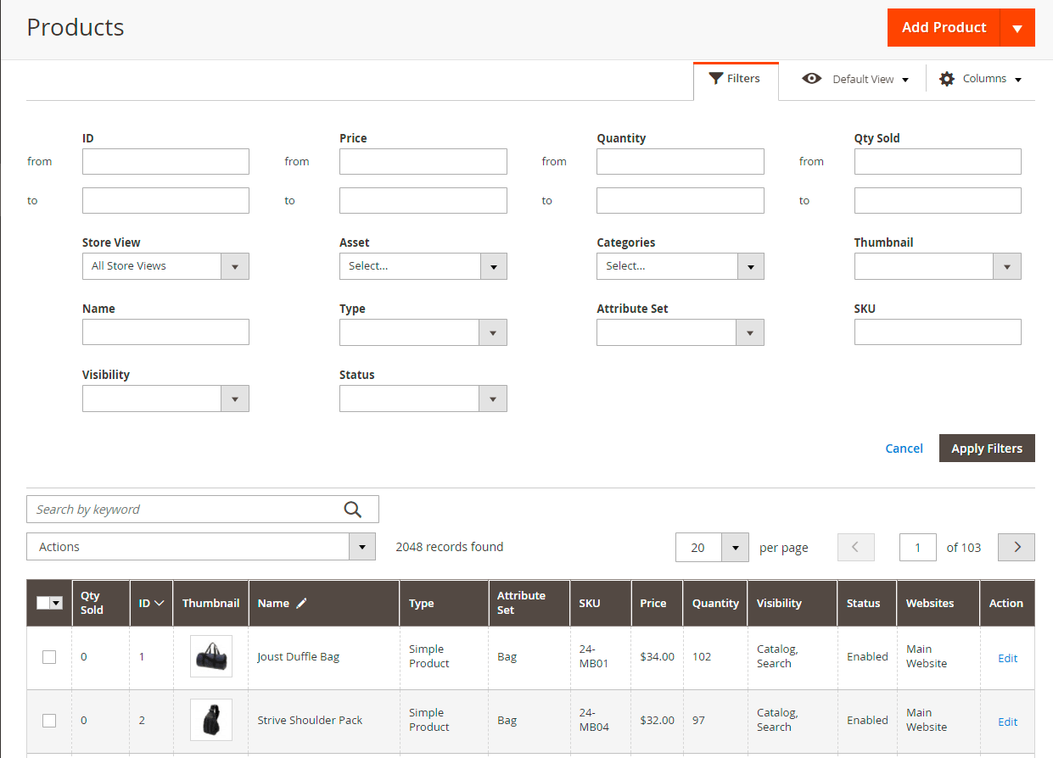
Task: Click the Joust Duffle Bag thumbnail
Action: pos(211,656)
